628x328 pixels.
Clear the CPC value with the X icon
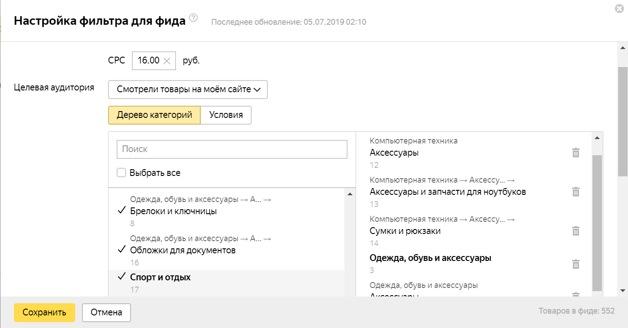pos(167,61)
